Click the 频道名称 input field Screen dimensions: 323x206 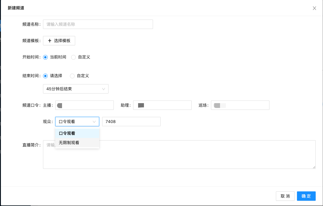[x=98, y=24]
